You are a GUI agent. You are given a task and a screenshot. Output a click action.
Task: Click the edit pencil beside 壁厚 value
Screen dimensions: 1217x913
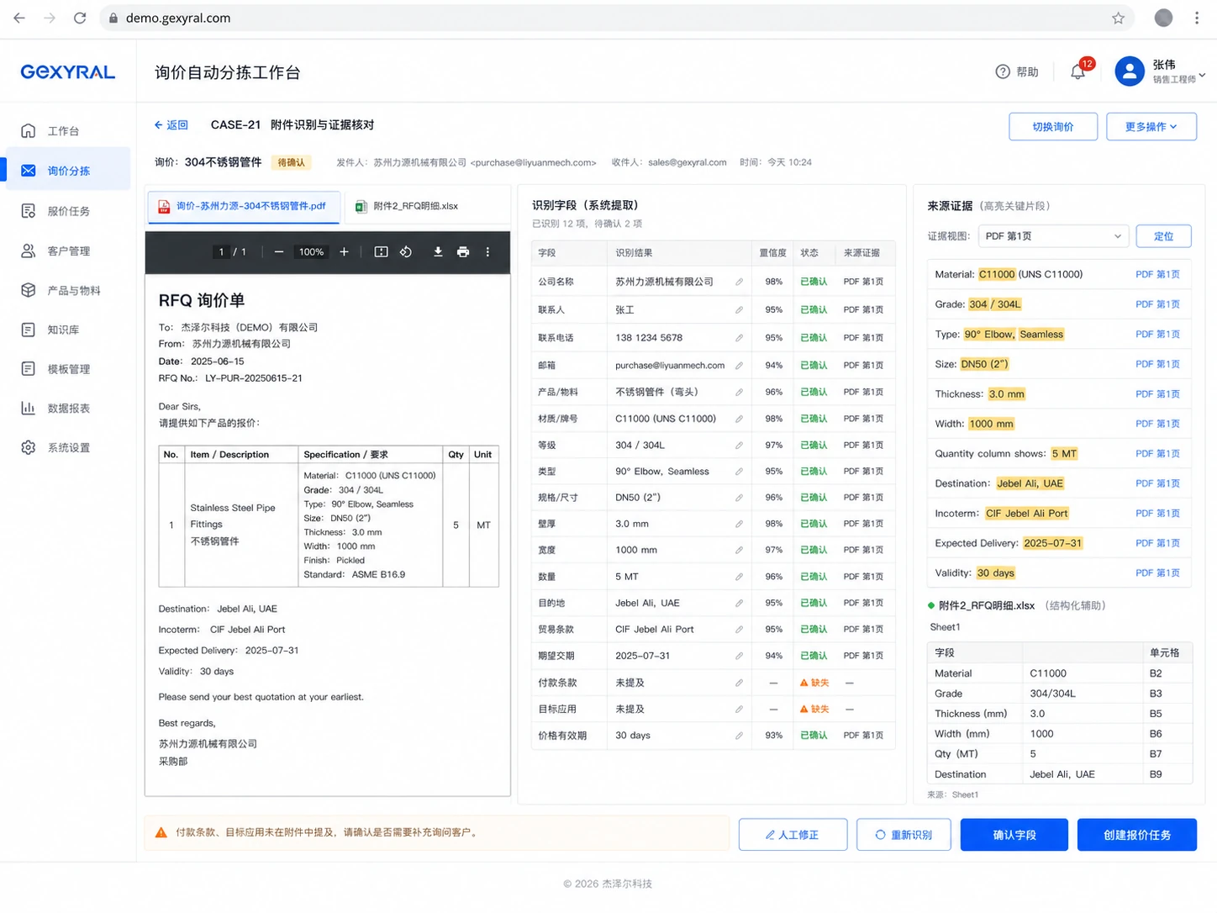tap(739, 525)
